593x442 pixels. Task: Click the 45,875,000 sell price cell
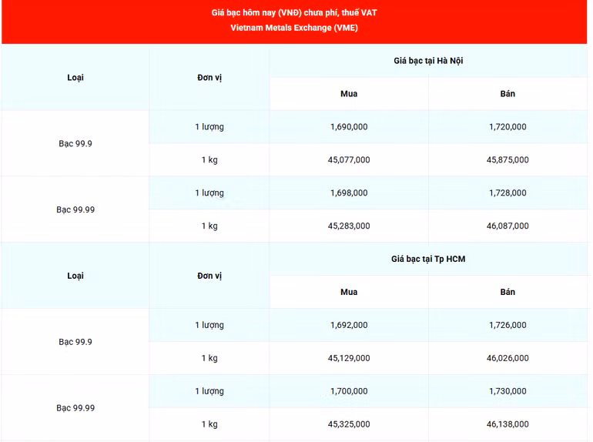[508, 159]
